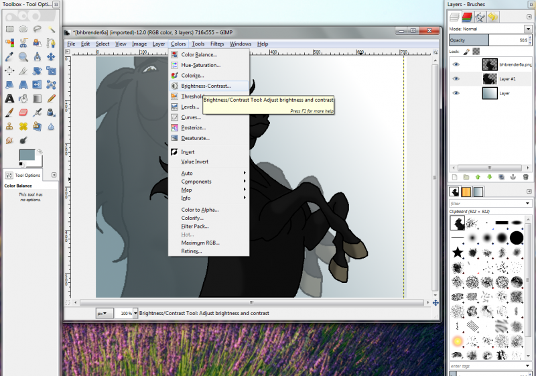The width and height of the screenshot is (536, 376).
Task: Select the Fuzzy Select wand tool
Action: [x=52, y=29]
